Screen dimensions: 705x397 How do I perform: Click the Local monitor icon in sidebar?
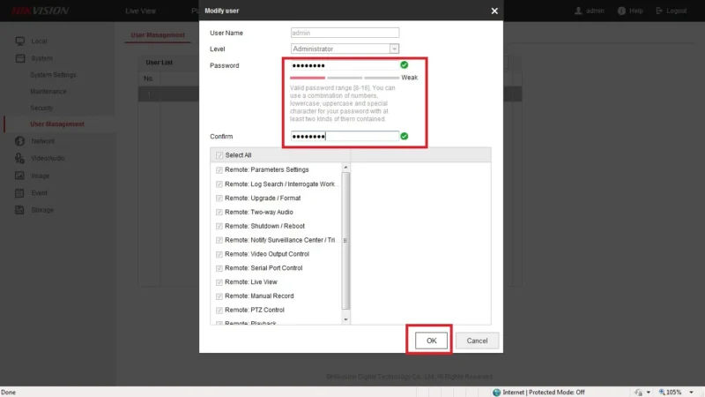19,41
